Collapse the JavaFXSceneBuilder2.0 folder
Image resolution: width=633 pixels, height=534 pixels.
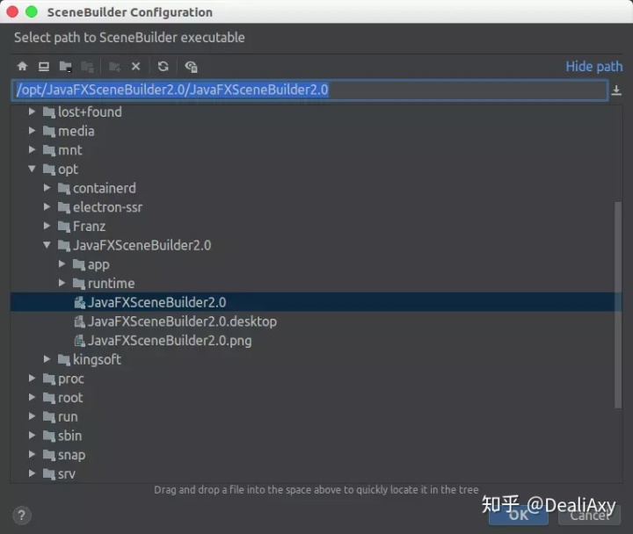(47, 245)
